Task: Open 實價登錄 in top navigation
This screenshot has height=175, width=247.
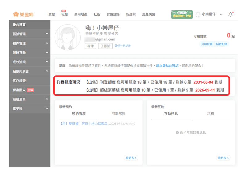Action: (x=113, y=14)
